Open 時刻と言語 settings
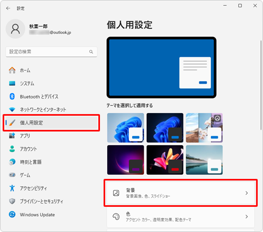Image resolution: width=263 pixels, height=232 pixels. pos(52,162)
